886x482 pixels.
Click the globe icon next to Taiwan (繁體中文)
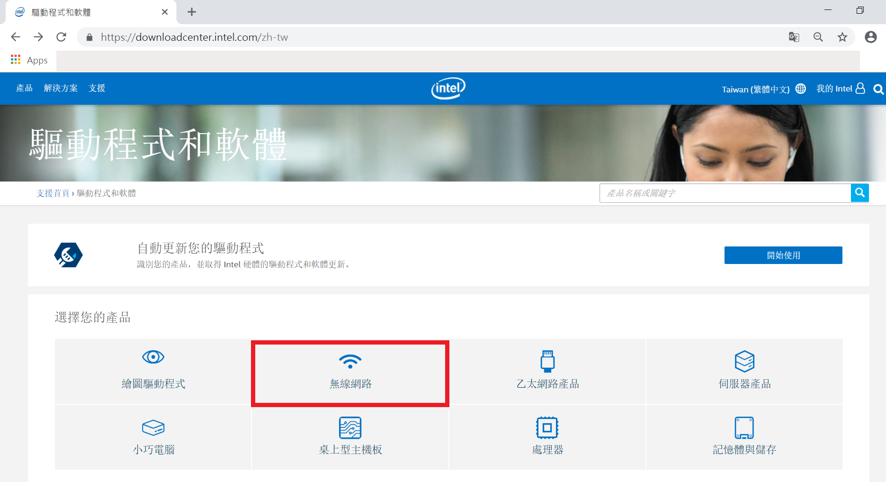click(x=801, y=89)
